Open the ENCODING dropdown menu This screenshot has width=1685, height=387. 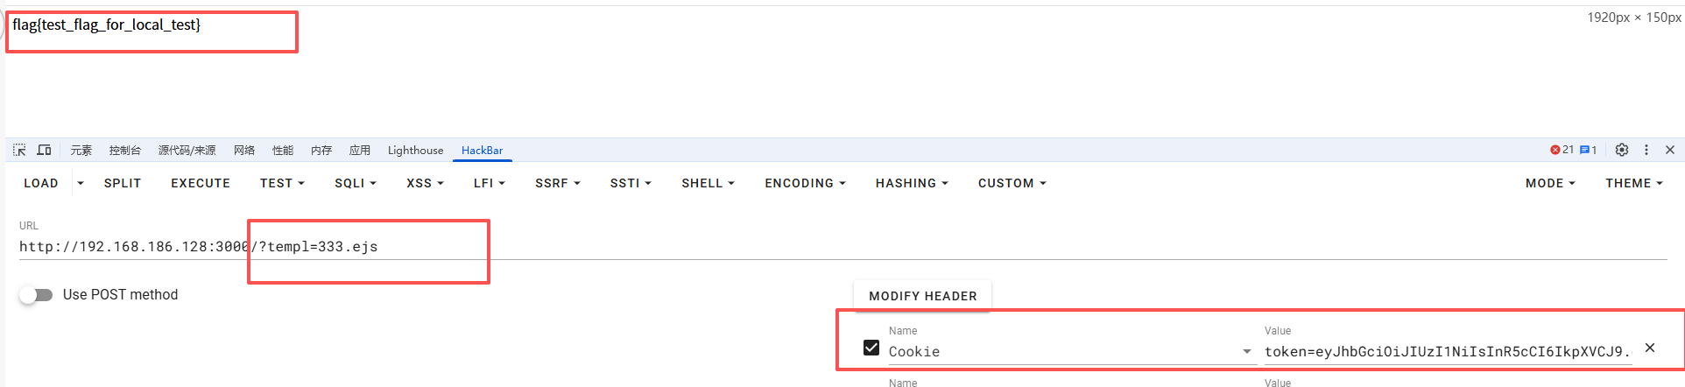point(805,183)
